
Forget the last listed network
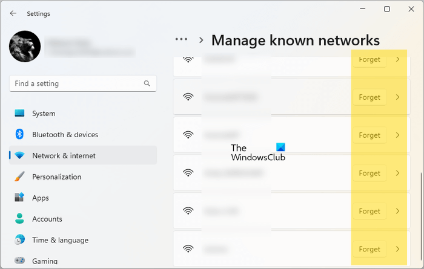(369, 249)
